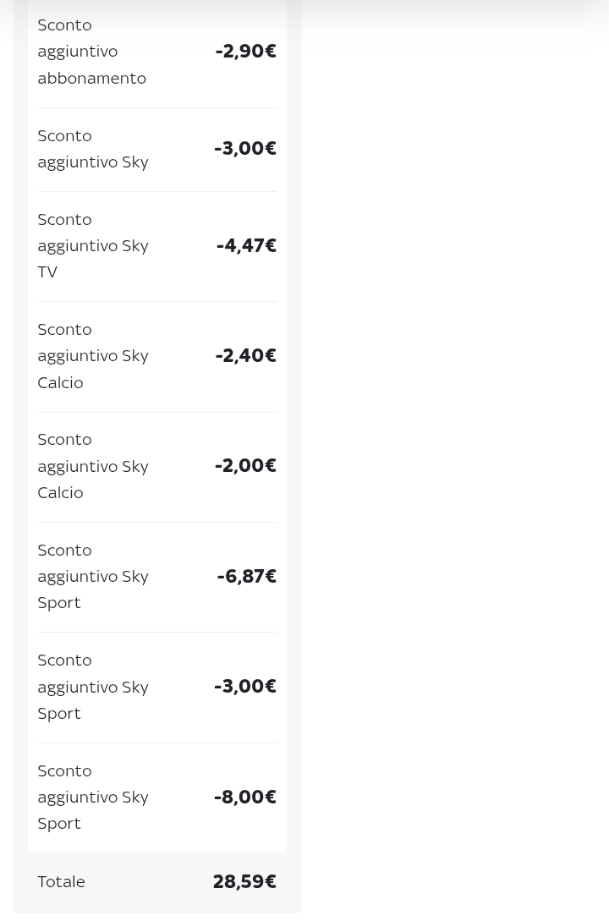Click the "Totale" label

pos(61,881)
